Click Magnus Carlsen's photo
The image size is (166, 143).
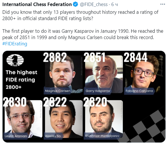pyautogui.click(x=63, y=74)
